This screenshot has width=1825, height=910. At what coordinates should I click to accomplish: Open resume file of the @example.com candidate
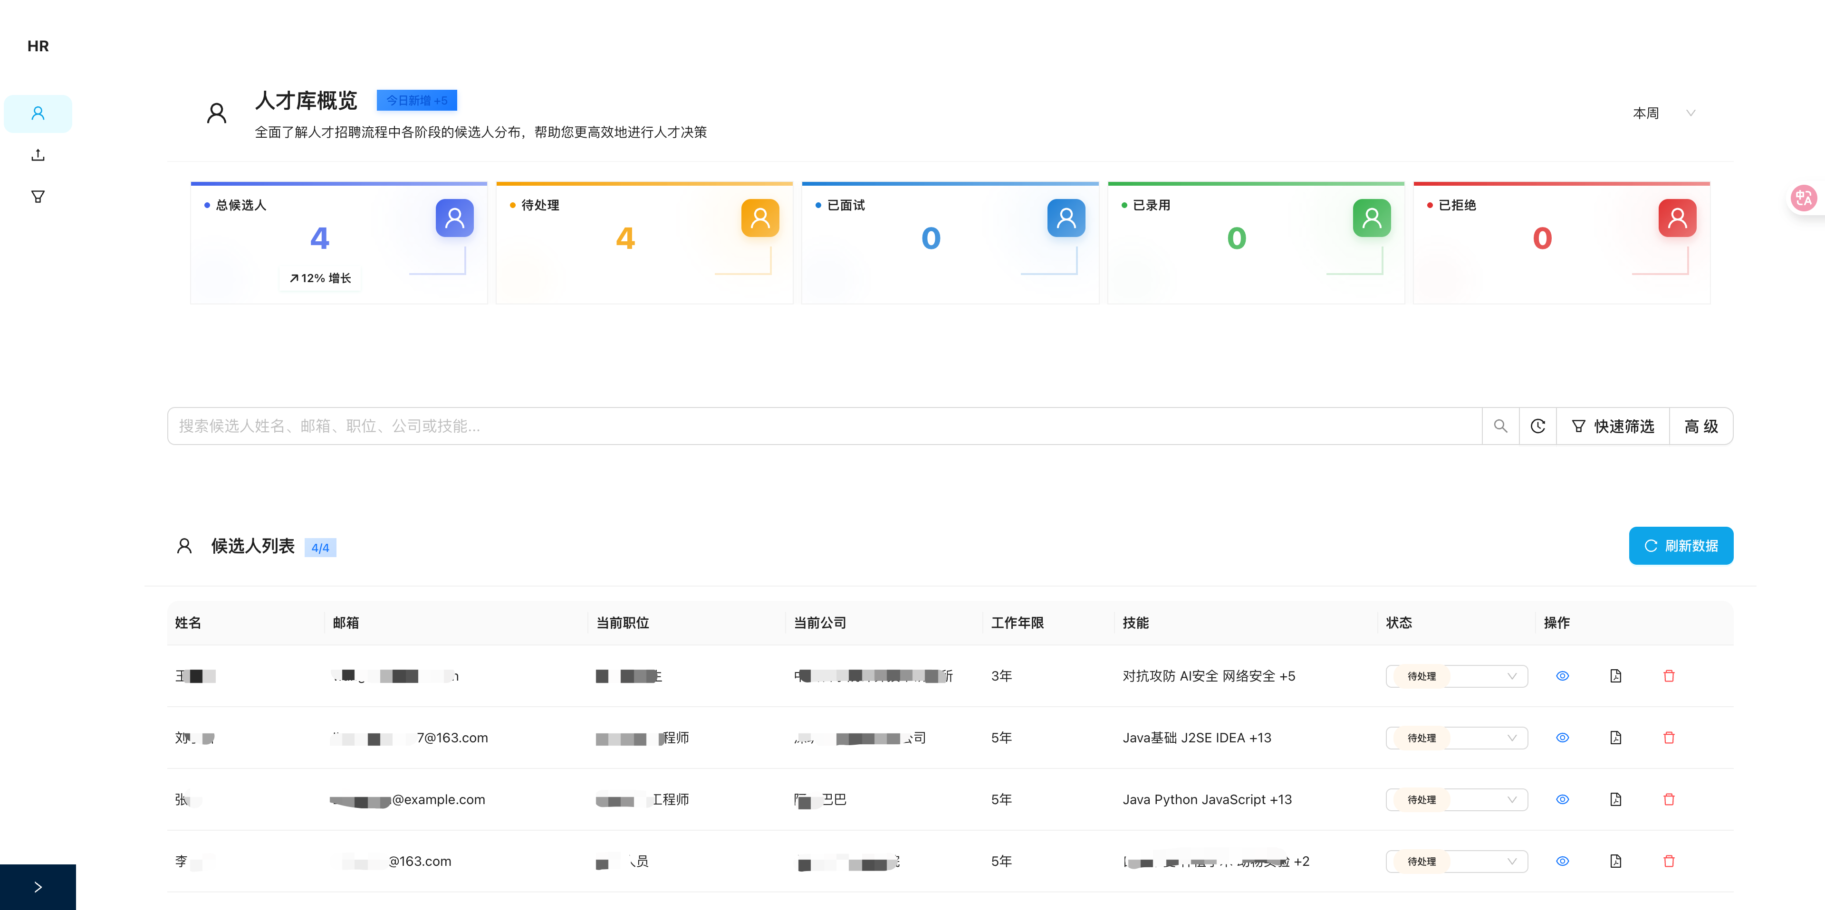[x=1615, y=799]
